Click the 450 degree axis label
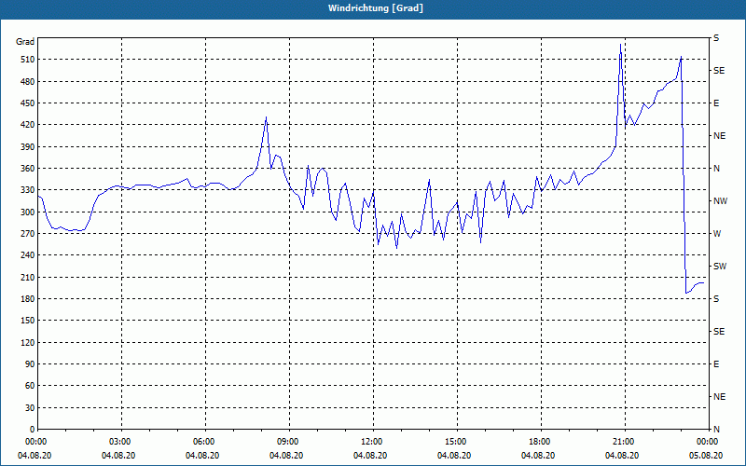Image resolution: width=746 pixels, height=466 pixels. coord(27,103)
